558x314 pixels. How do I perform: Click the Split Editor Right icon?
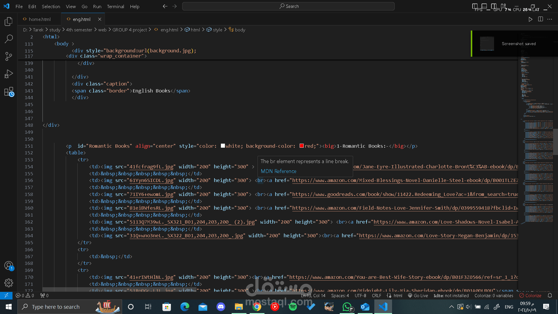tap(540, 19)
